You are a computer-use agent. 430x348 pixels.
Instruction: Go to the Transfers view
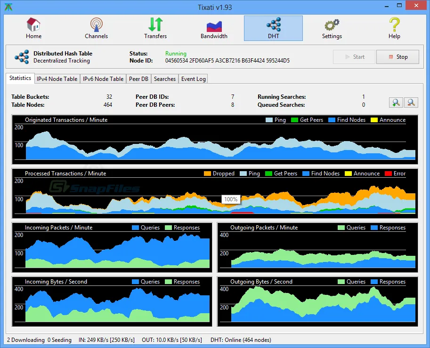[155, 28]
